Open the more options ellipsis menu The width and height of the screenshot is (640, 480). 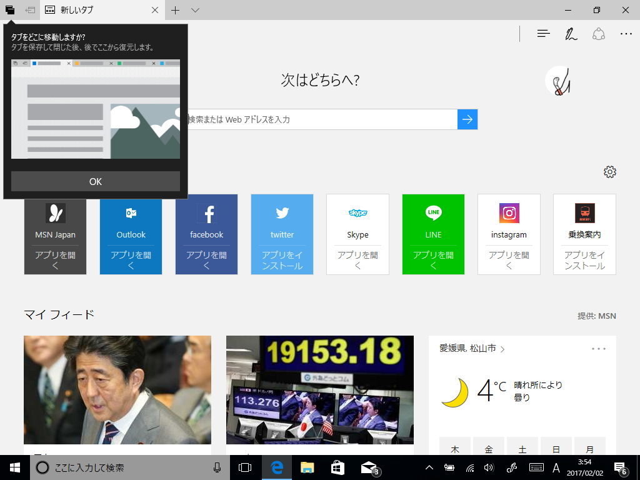click(626, 34)
